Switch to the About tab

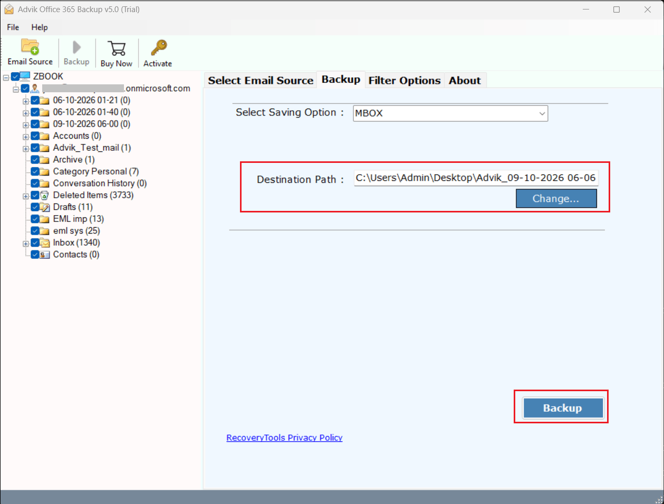(465, 81)
